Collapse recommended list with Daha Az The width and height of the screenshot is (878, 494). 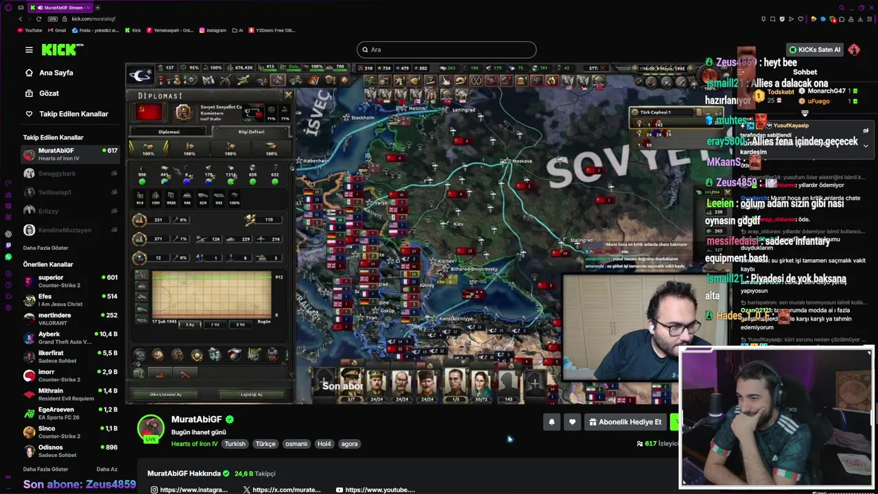click(x=106, y=469)
